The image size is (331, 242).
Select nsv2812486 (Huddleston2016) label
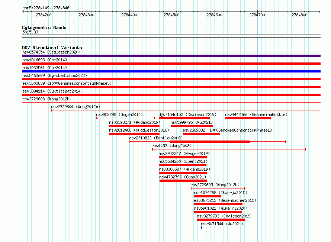tap(139, 130)
